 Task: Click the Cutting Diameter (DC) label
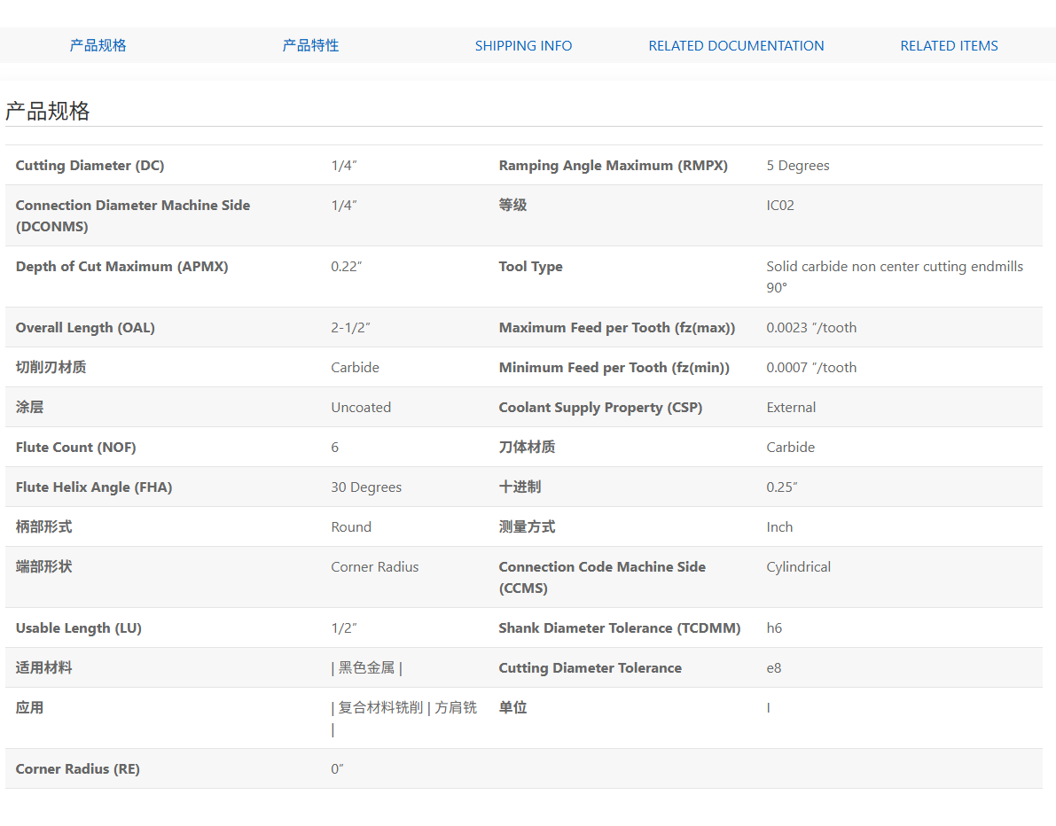point(90,166)
